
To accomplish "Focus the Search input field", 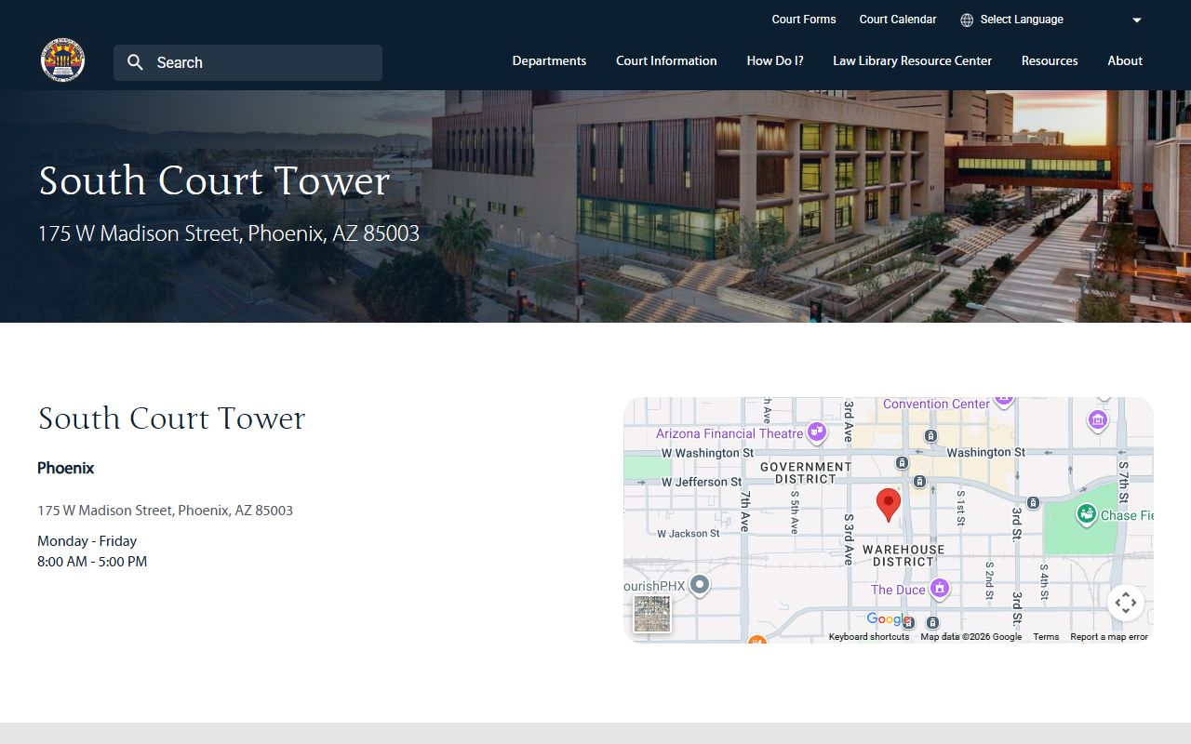I will point(248,62).
